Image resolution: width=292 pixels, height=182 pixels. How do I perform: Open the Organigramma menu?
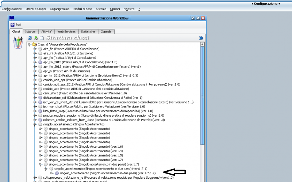coord(59,9)
